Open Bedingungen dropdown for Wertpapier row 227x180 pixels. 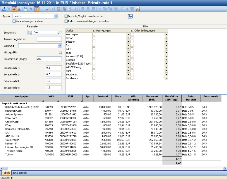click(128, 34)
